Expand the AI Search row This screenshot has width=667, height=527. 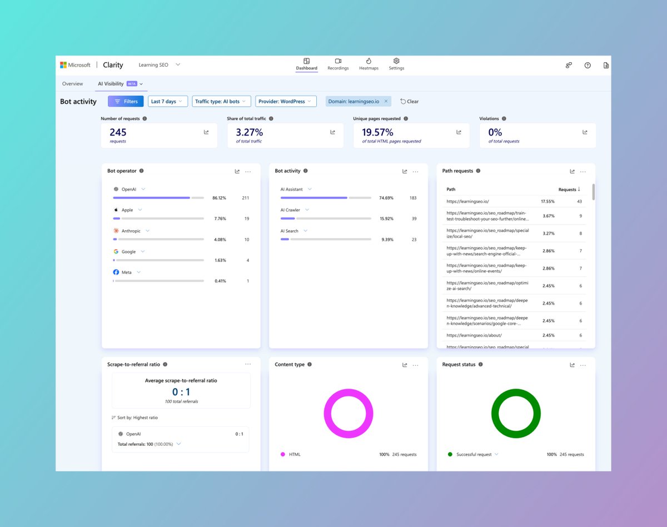pyautogui.click(x=305, y=231)
